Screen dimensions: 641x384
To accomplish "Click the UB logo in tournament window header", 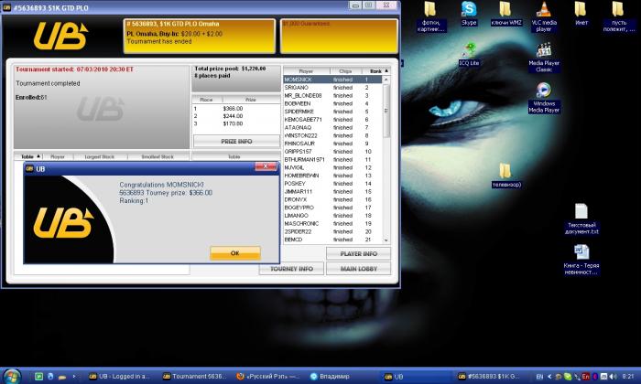I will 61,36.
